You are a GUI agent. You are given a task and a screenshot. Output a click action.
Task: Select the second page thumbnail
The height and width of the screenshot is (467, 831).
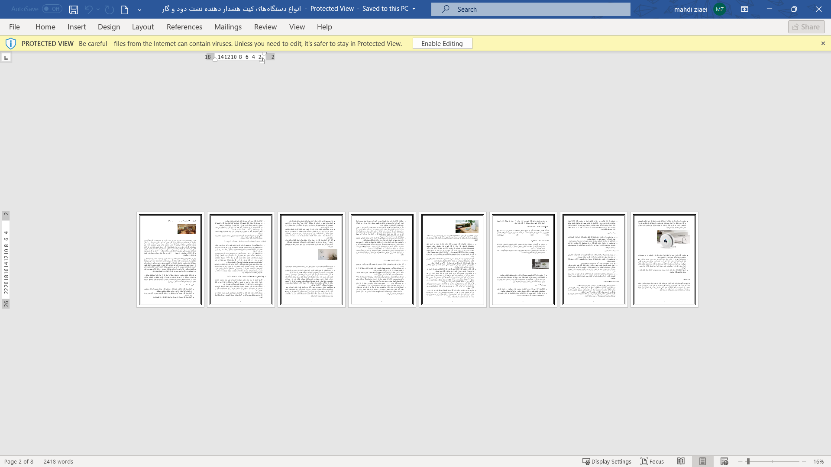pos(241,260)
